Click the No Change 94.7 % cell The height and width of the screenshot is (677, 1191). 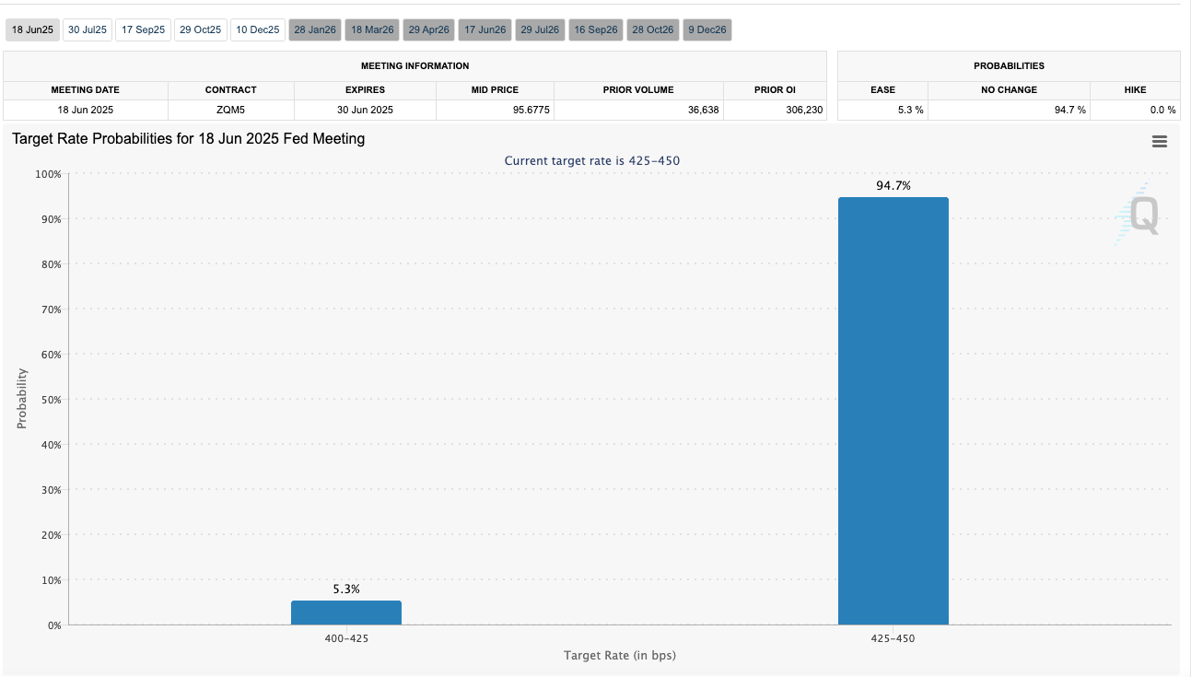coord(1009,110)
